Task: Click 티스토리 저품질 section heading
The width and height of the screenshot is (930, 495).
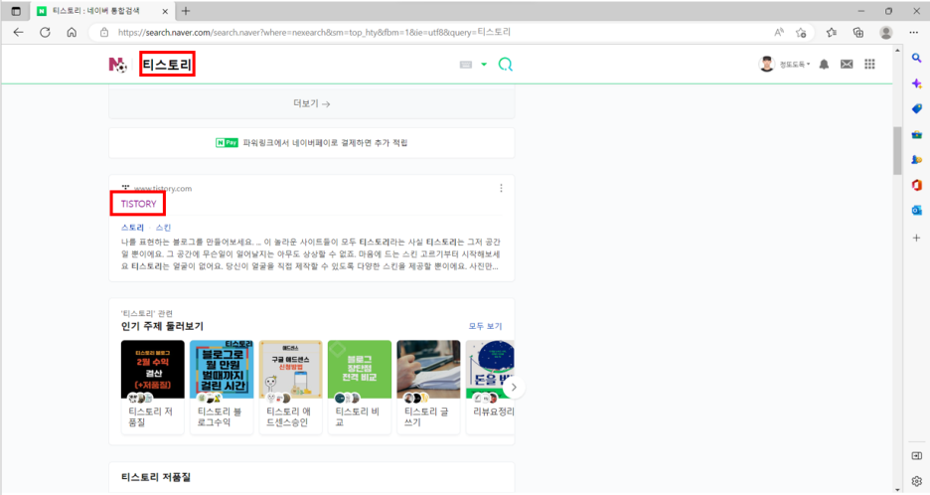Action: (x=156, y=477)
